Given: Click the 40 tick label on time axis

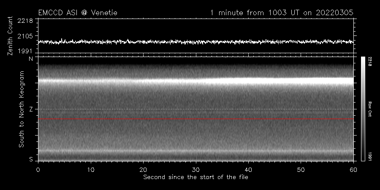Looking at the screenshot, I should point(248,170).
